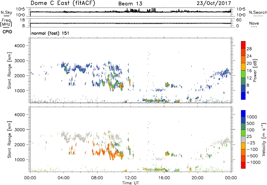Click the date '23/Oct/2017'

click(x=214, y=3)
